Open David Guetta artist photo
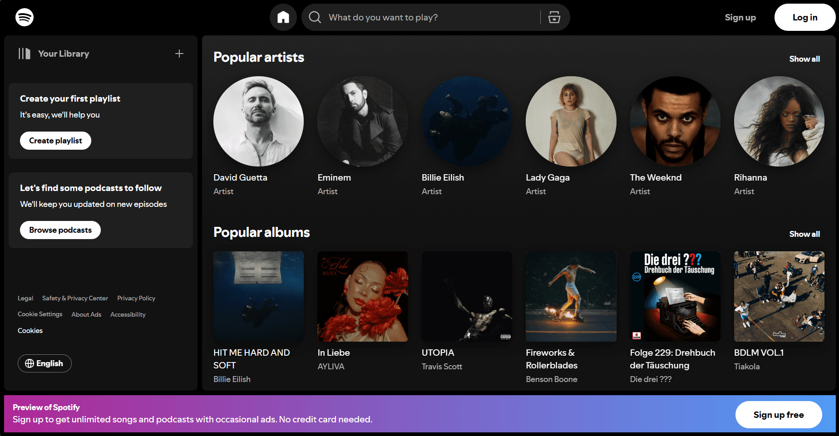This screenshot has width=839, height=436. (x=259, y=121)
